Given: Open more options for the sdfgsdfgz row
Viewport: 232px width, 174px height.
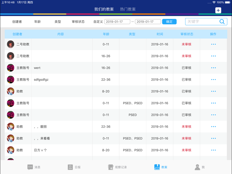Looking at the screenshot, I should pos(213,79).
